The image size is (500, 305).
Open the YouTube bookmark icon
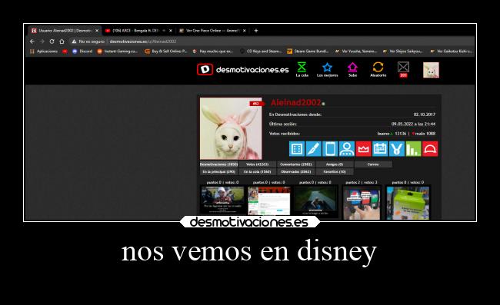(65, 51)
